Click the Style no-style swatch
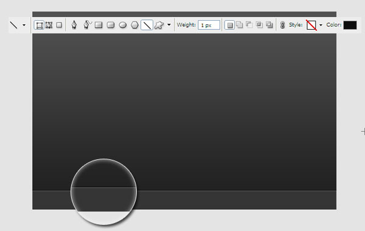Screen dimensions: 365x231 click(311, 25)
